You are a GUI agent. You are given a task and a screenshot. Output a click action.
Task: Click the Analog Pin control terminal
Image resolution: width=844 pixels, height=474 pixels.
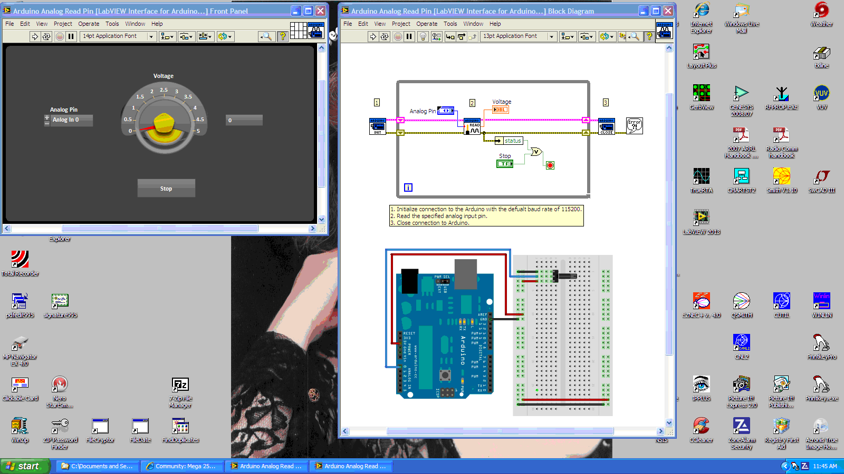point(446,111)
